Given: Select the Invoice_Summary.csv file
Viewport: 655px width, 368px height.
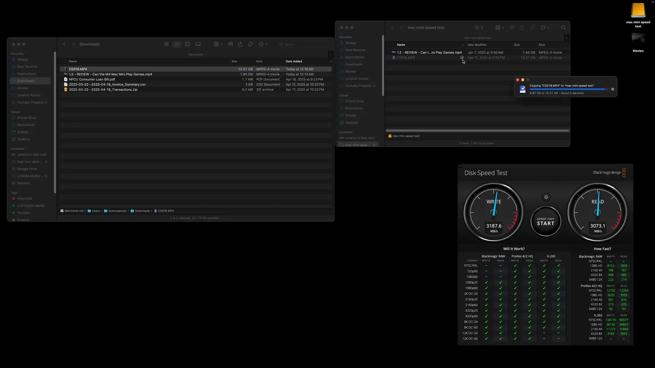Looking at the screenshot, I should point(196,85).
